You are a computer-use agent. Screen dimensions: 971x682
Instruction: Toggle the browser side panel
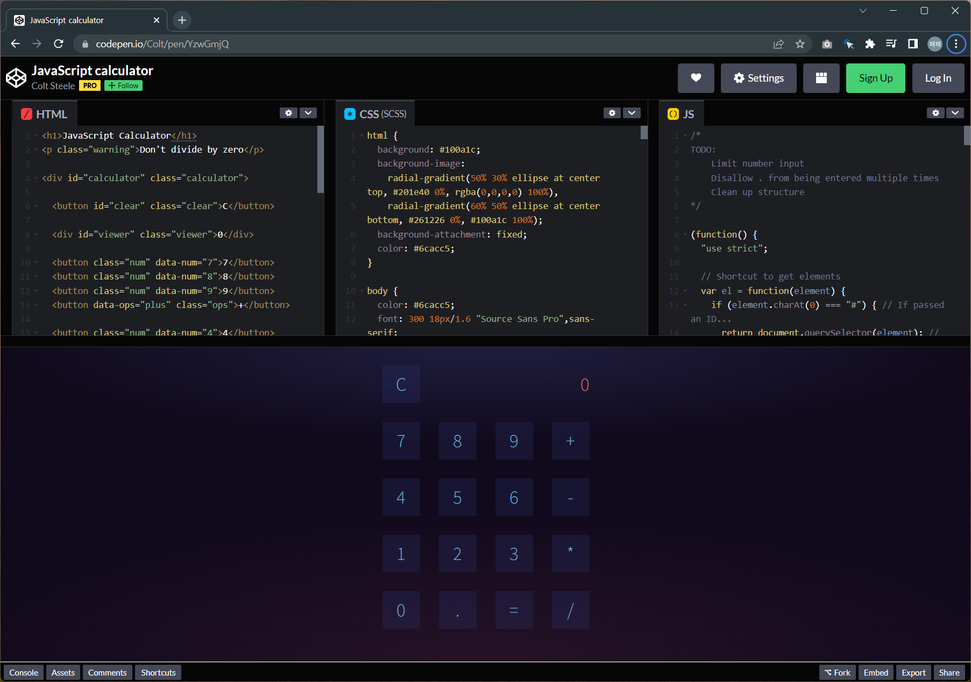[x=913, y=44]
